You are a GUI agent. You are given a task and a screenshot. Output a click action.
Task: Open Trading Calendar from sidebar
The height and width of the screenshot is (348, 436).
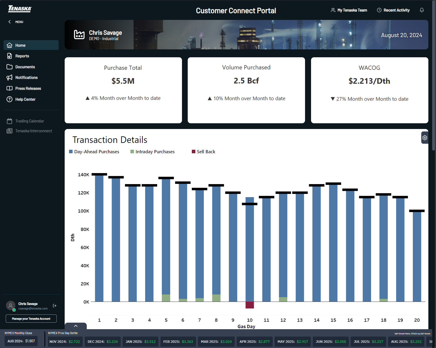(29, 121)
